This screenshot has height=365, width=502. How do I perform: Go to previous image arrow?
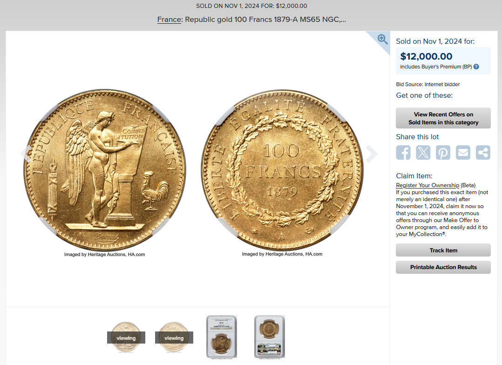pos(25,154)
